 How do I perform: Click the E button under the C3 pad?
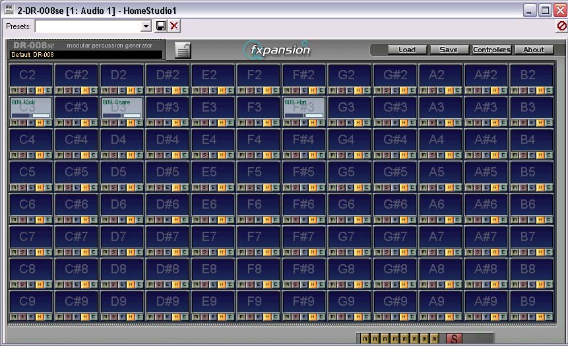[x=31, y=123]
